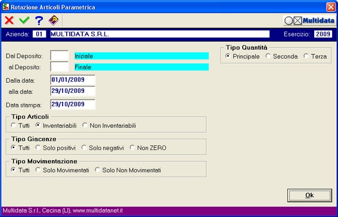
Task: Click the Data stampa date field
Action: 73,104
